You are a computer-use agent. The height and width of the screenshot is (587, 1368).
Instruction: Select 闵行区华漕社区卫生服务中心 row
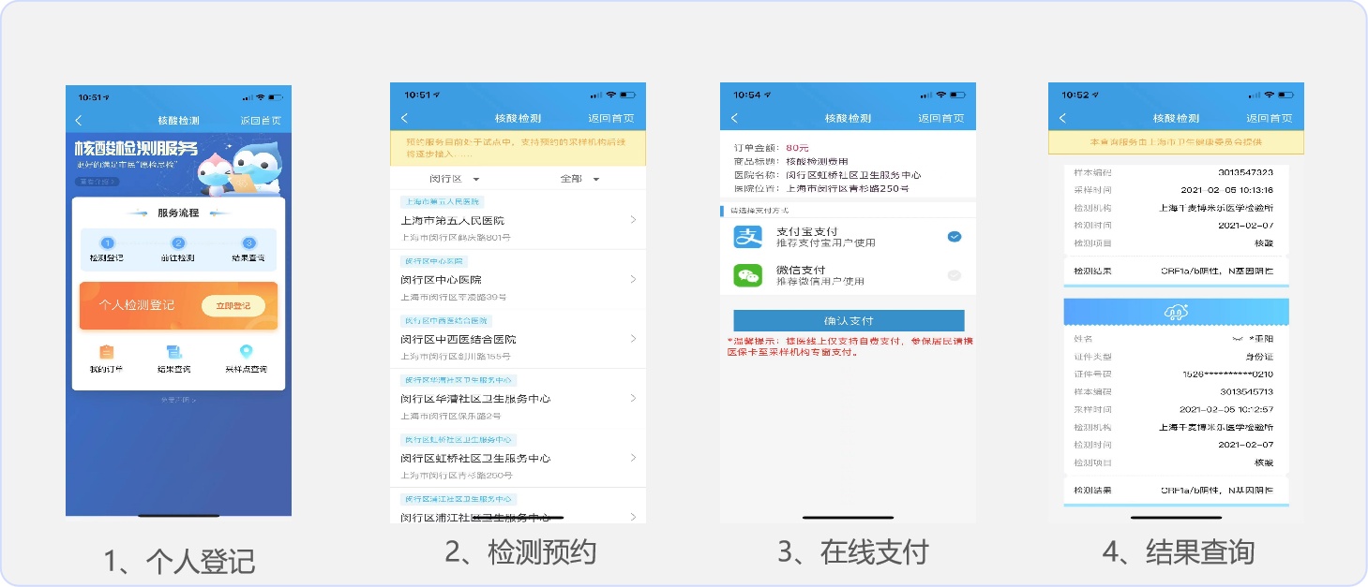[518, 398]
